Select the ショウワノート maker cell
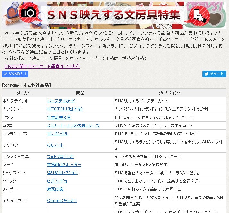The width and height of the screenshot is (229, 213). (24, 173)
